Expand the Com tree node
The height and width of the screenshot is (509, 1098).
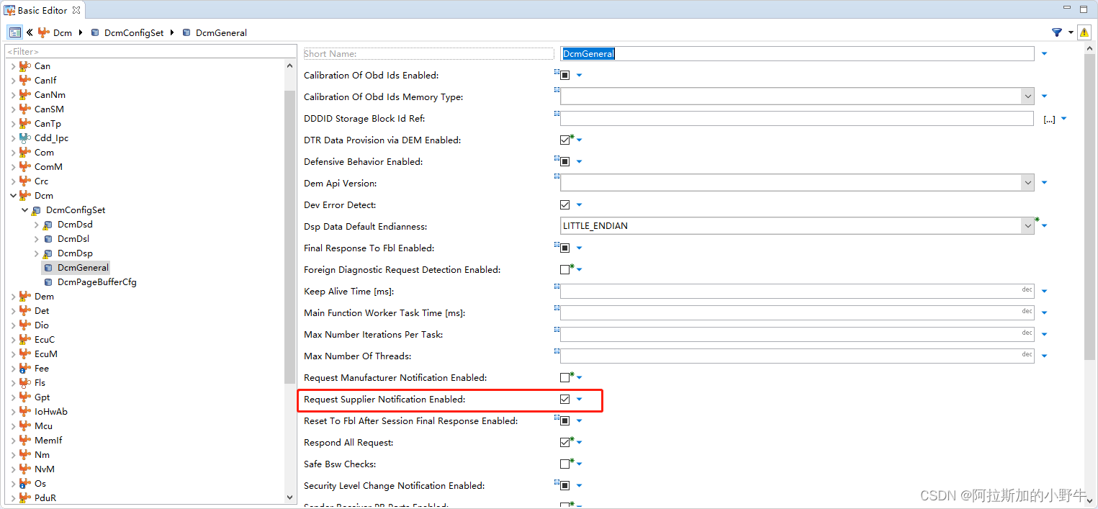coord(13,152)
